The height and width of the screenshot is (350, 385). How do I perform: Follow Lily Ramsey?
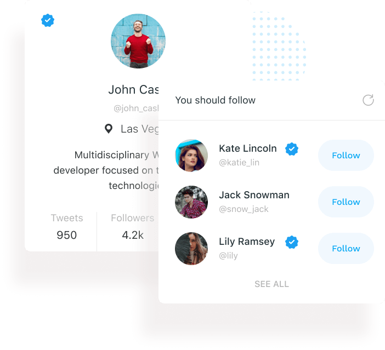[x=346, y=249]
